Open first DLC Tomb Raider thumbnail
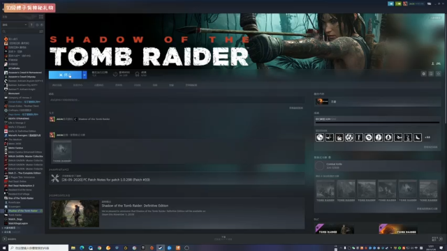447x251 pixels. (x=335, y=229)
